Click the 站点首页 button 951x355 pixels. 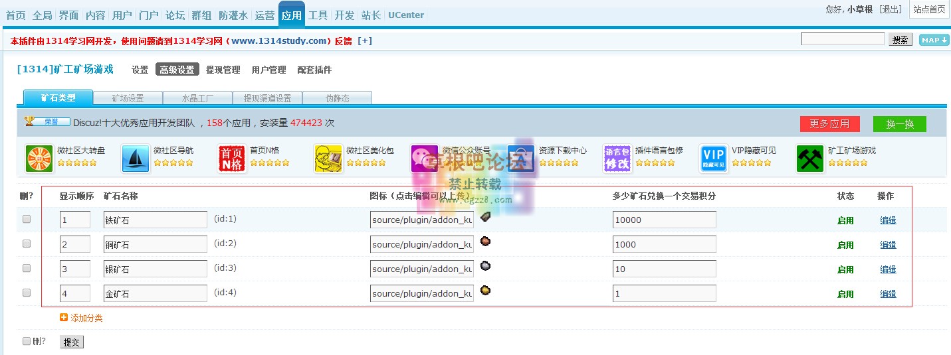pos(929,9)
